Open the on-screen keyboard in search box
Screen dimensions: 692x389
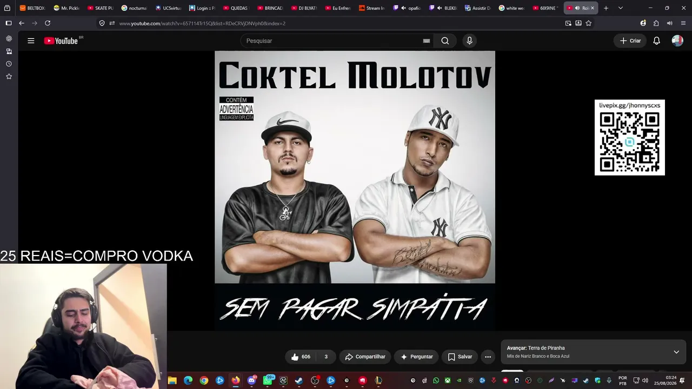coord(427,41)
